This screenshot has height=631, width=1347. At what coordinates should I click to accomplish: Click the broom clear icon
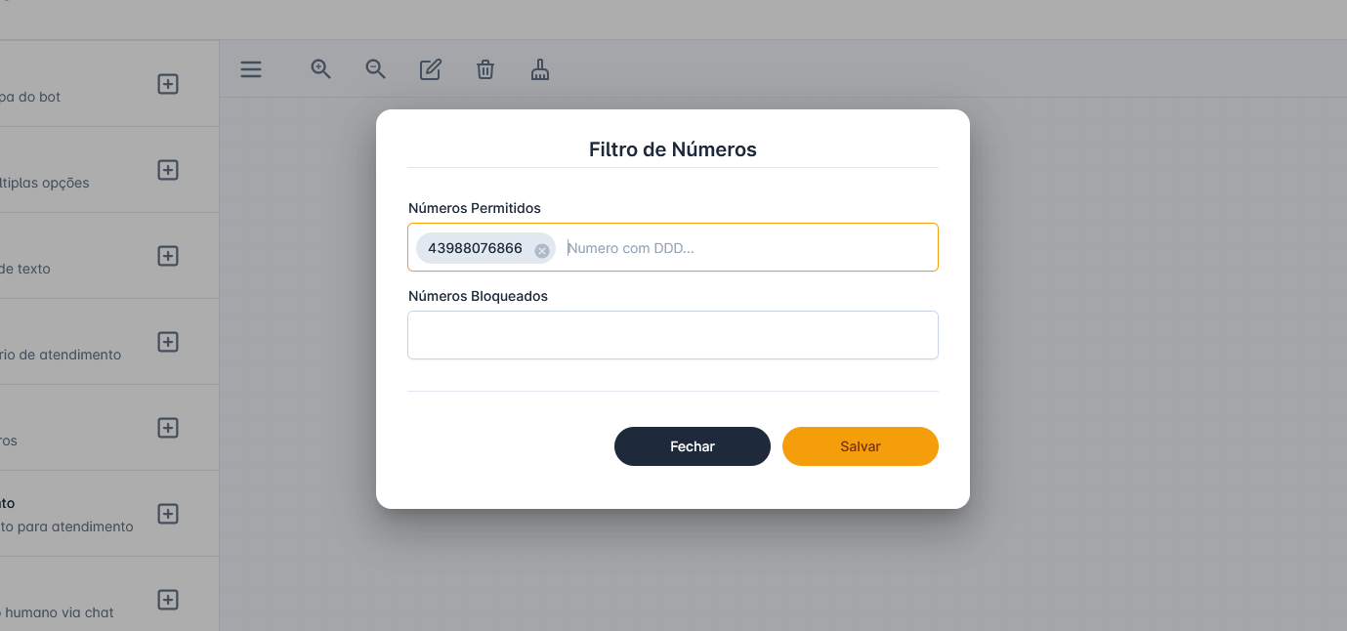pos(540,69)
